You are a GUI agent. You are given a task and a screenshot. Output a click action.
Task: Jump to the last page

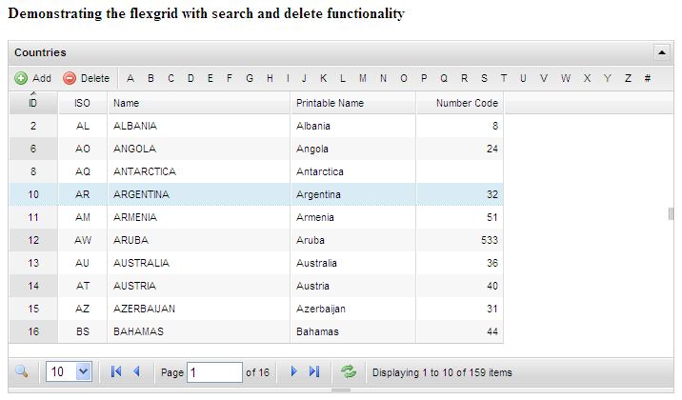[314, 372]
